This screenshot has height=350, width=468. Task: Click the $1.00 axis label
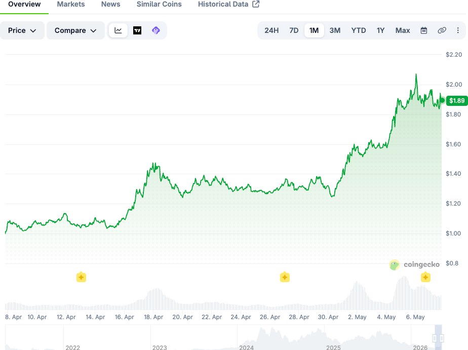(x=453, y=234)
